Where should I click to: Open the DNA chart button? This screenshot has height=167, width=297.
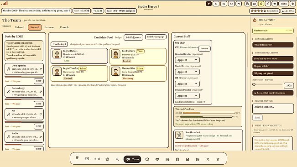tap(288, 11)
